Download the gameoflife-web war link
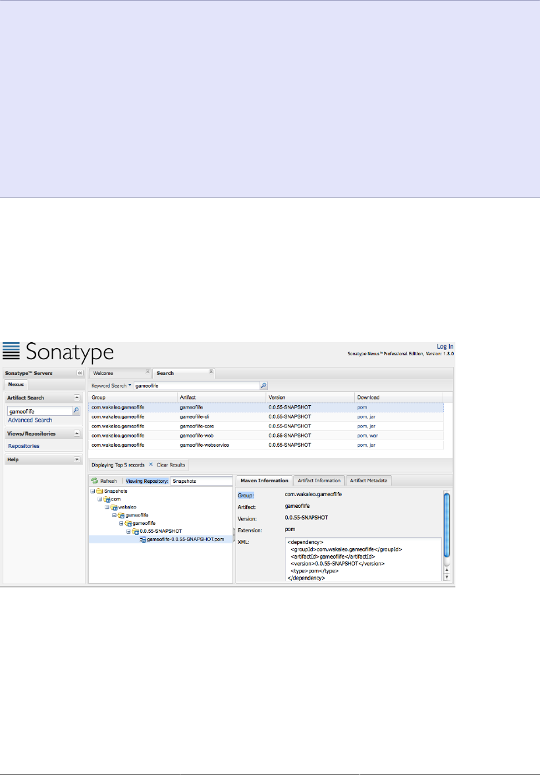Viewport: 540px width, 775px height. point(374,436)
